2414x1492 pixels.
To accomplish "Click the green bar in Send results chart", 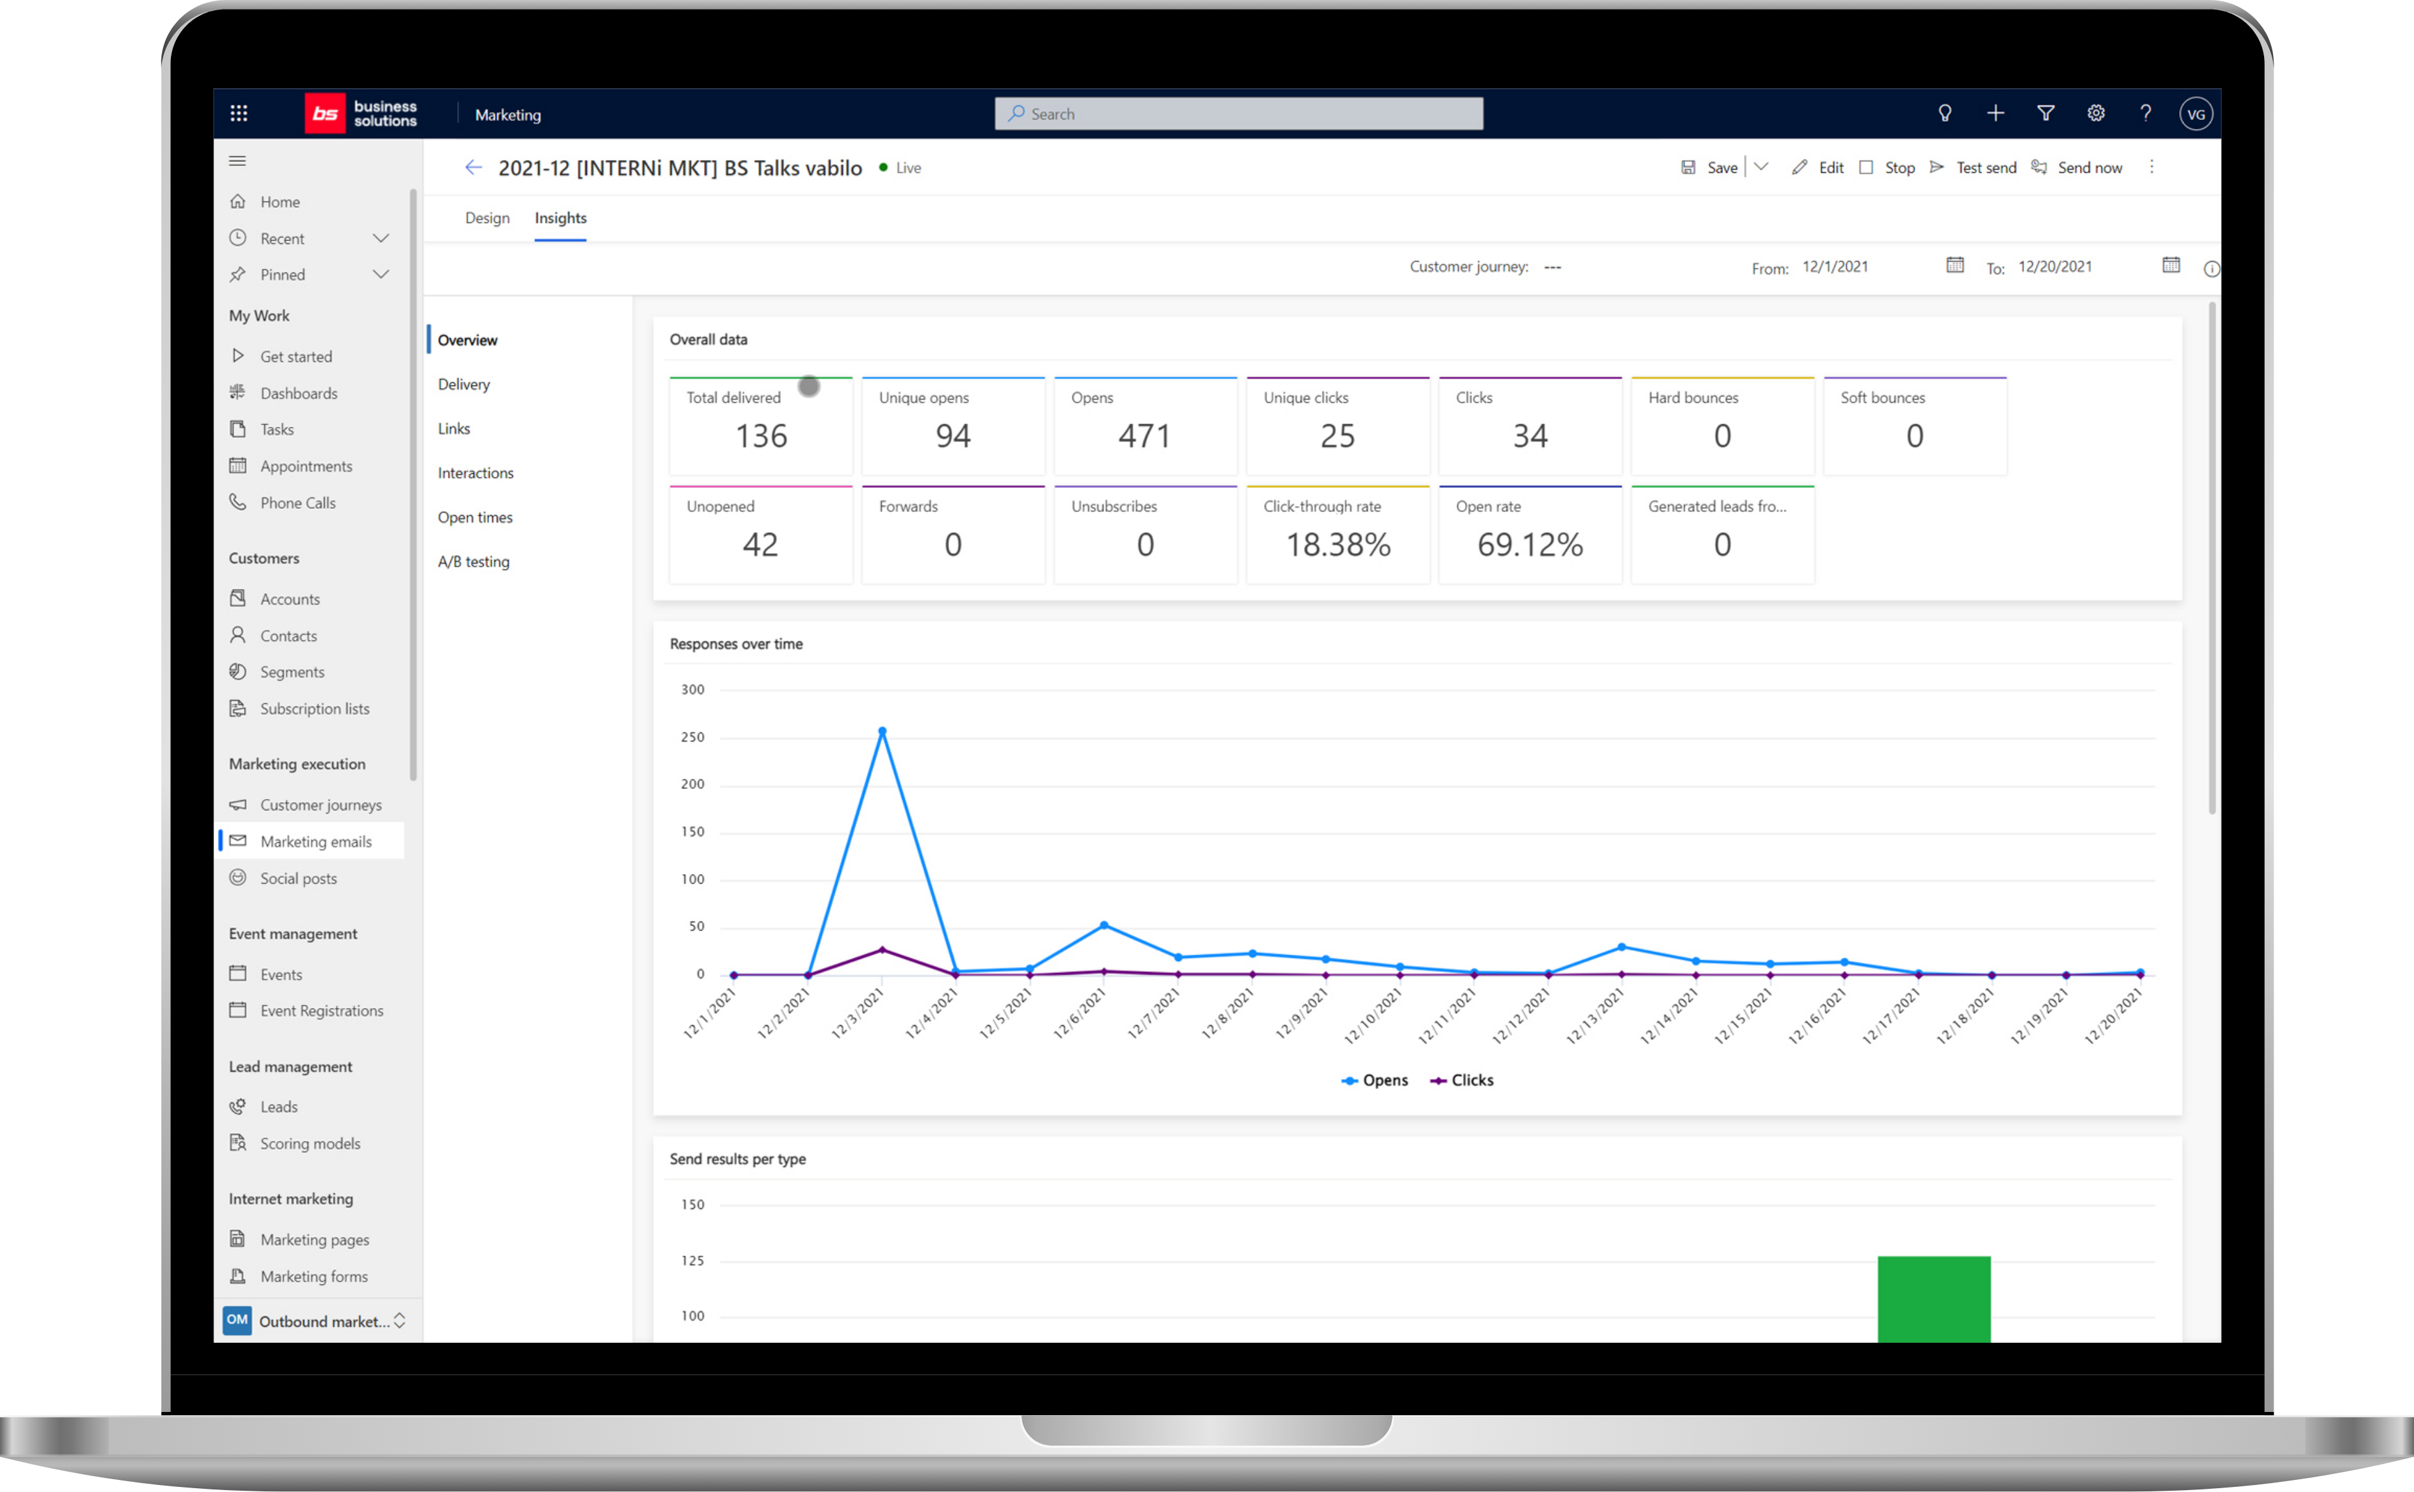I will click(x=1933, y=1298).
